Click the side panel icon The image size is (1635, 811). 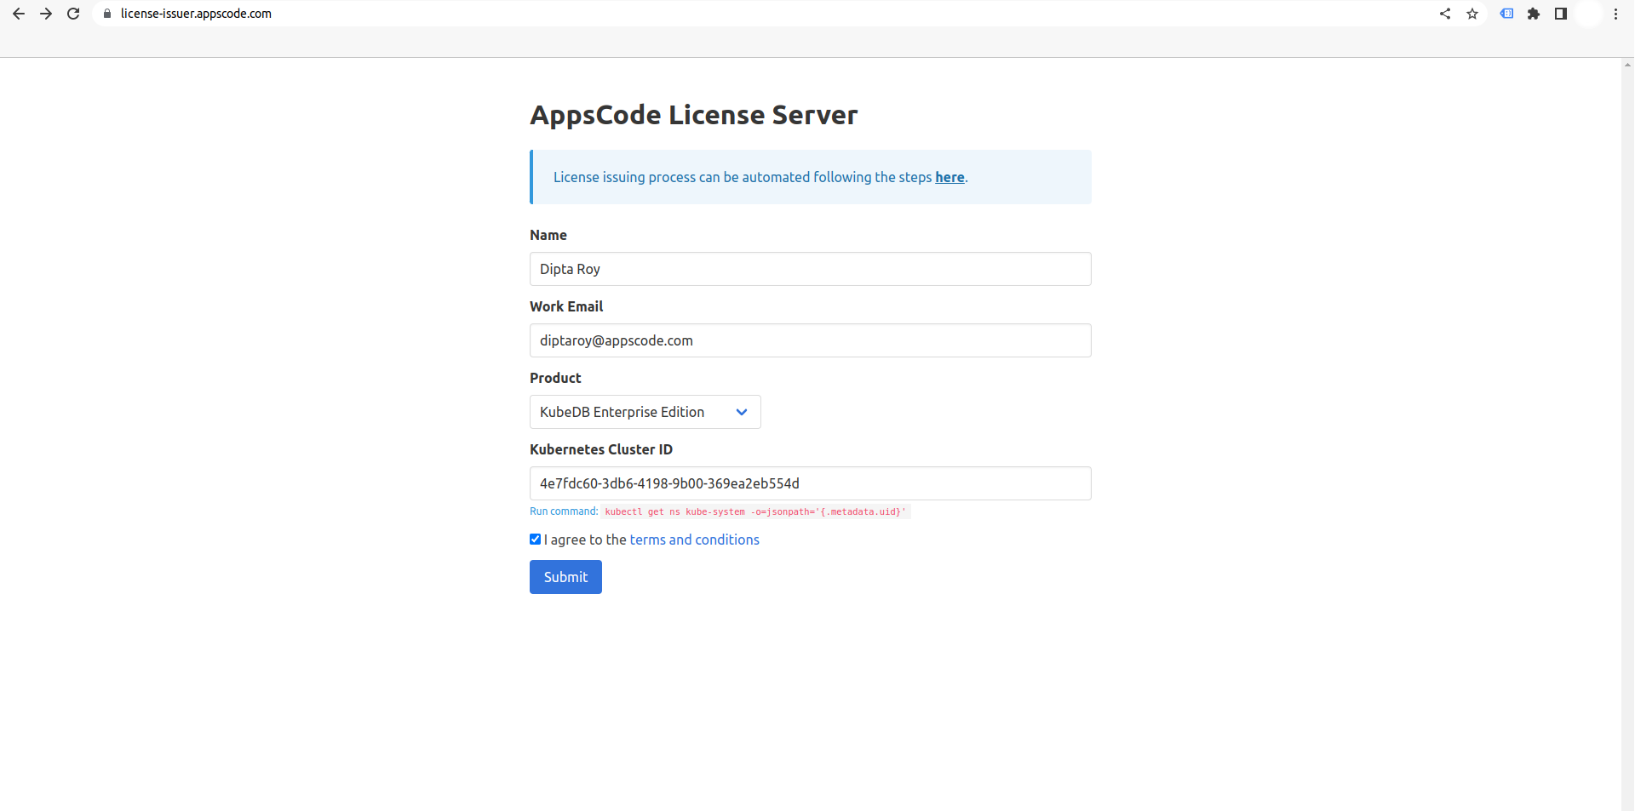[x=1561, y=14]
